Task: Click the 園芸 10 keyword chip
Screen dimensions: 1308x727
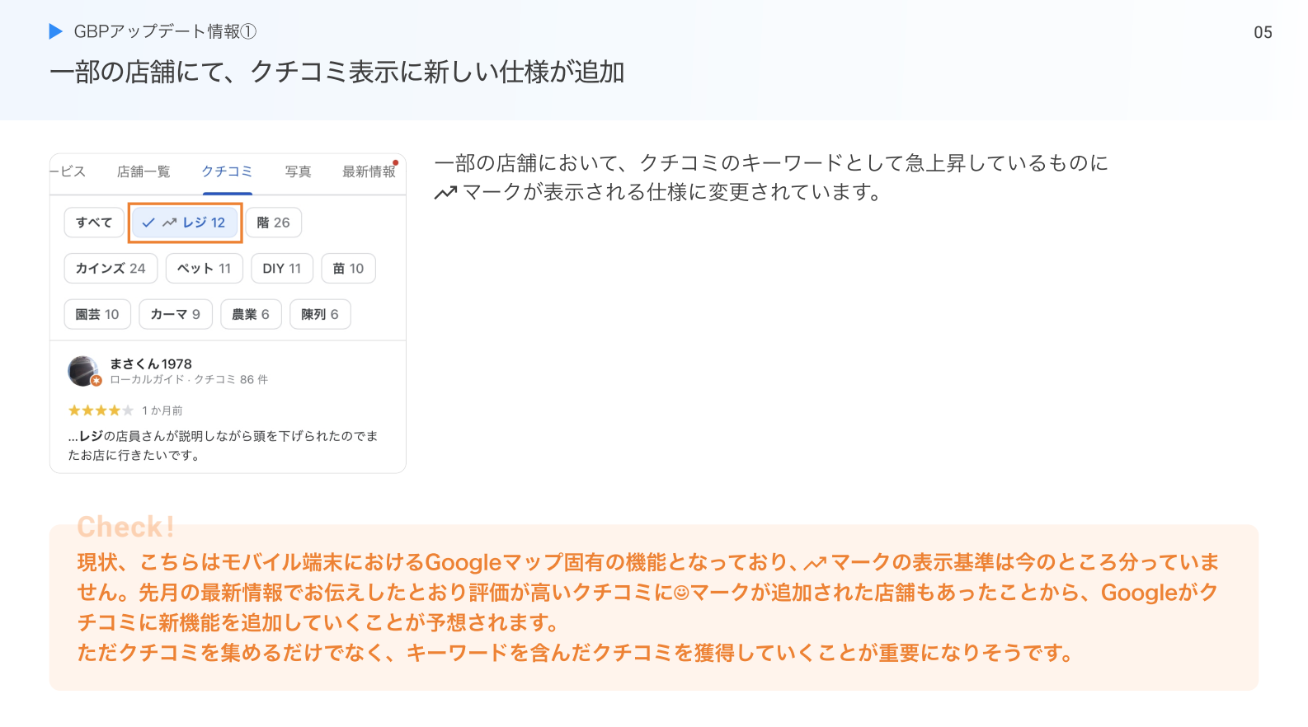Action: pyautogui.click(x=97, y=315)
